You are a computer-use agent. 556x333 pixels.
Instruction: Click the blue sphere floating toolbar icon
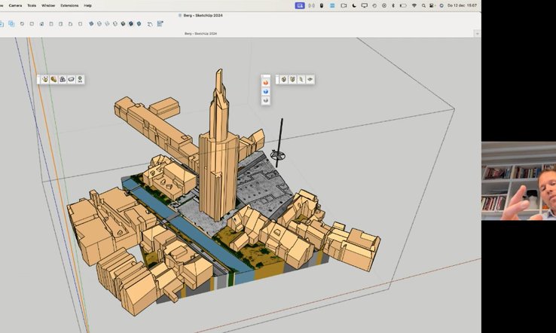click(x=266, y=91)
